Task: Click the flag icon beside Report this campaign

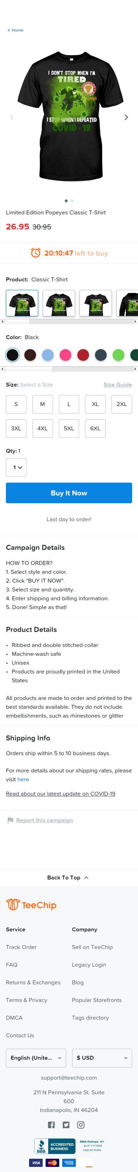Action: 10,820
